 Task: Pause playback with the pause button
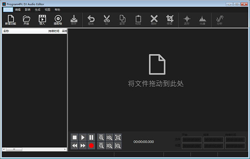[91, 137]
